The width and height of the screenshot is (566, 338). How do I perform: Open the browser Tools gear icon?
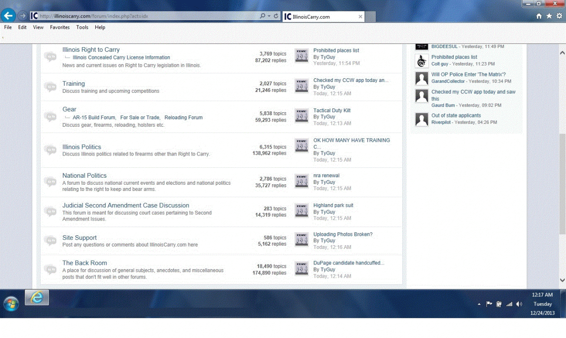(x=559, y=16)
